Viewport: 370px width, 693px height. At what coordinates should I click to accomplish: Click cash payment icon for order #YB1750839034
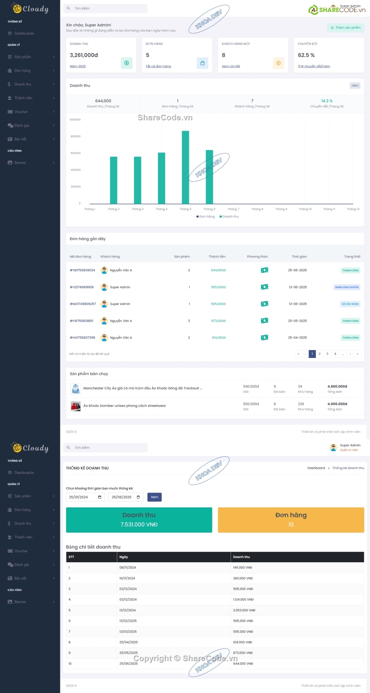[264, 270]
